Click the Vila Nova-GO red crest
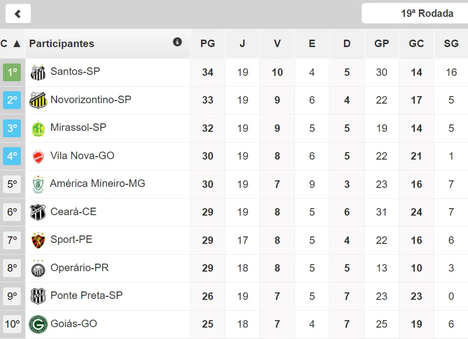Screen dimensions: 468x339 pyautogui.click(x=38, y=156)
